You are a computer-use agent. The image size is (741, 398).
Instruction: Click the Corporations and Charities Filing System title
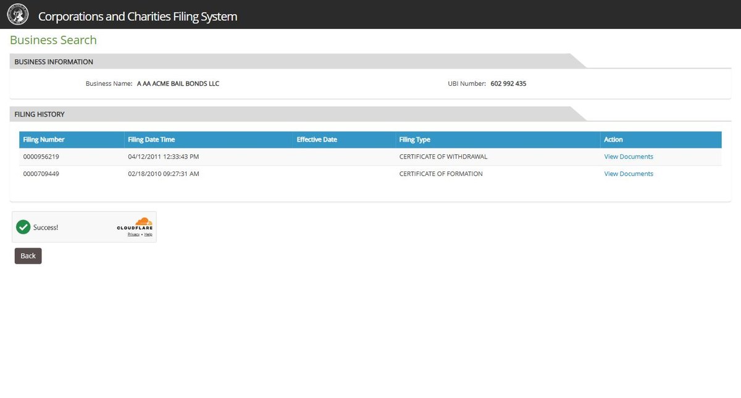(138, 17)
